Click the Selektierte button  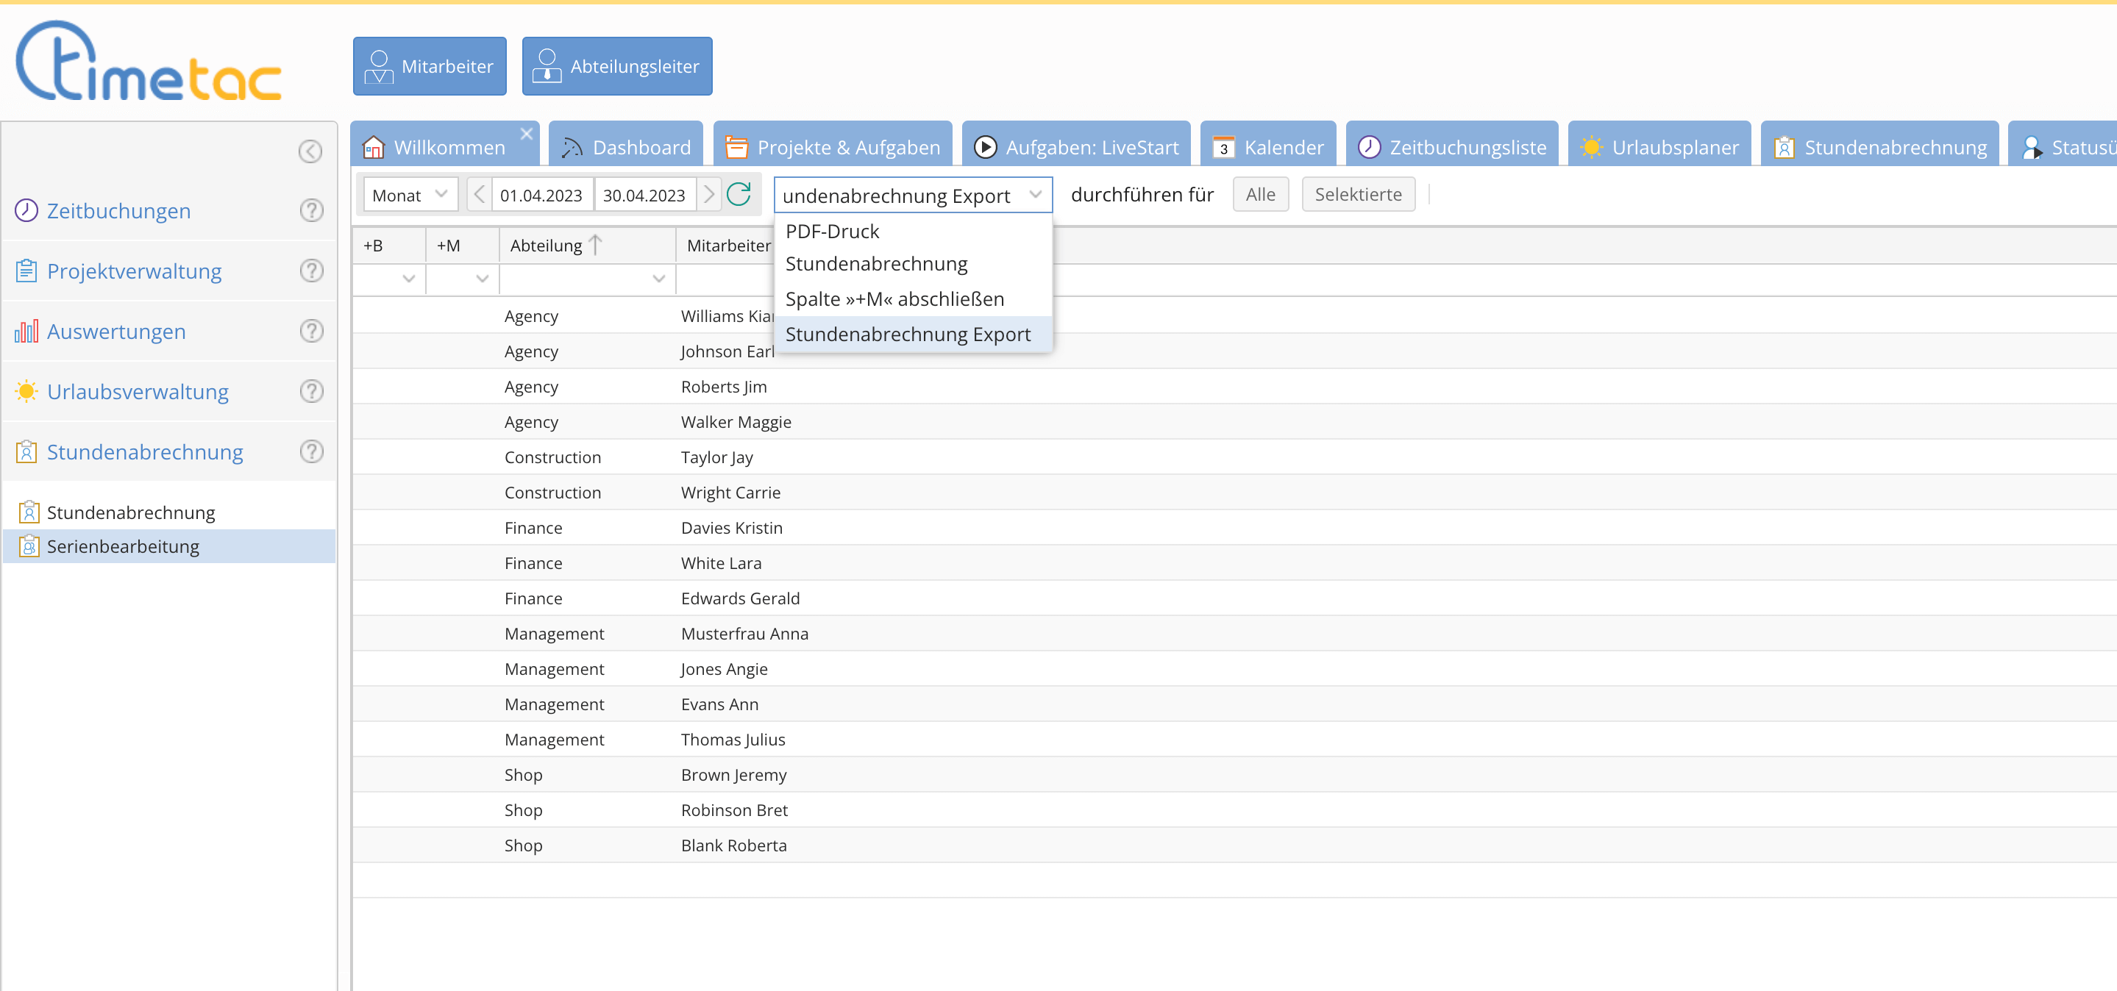coord(1358,195)
